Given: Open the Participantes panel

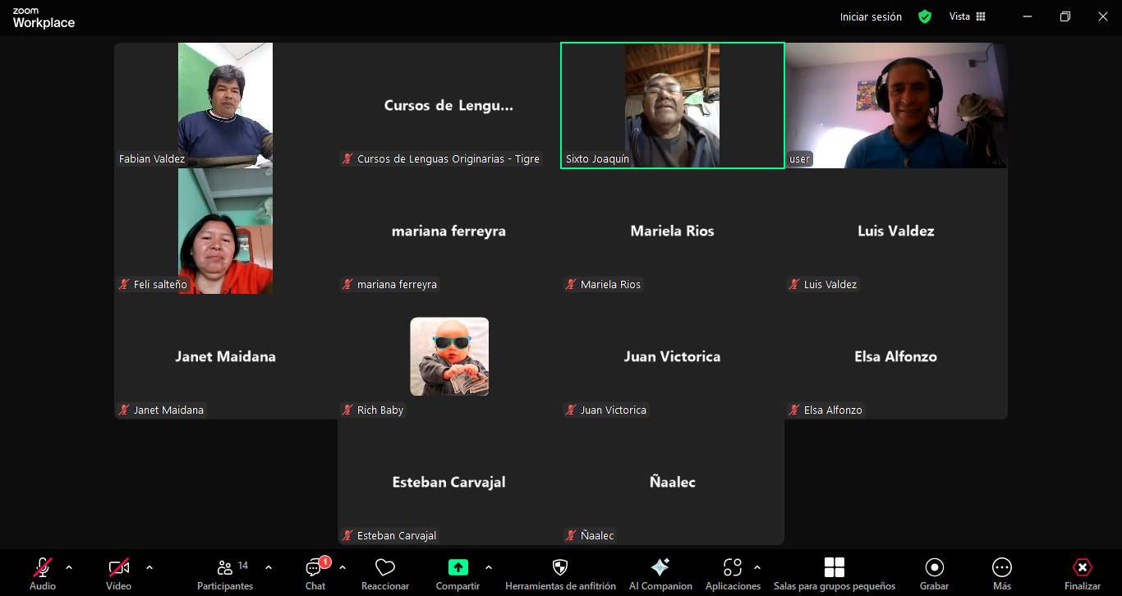Looking at the screenshot, I should [225, 573].
